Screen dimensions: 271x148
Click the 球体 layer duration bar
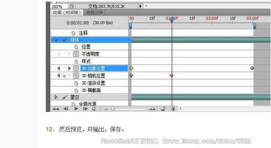[x=201, y=40]
